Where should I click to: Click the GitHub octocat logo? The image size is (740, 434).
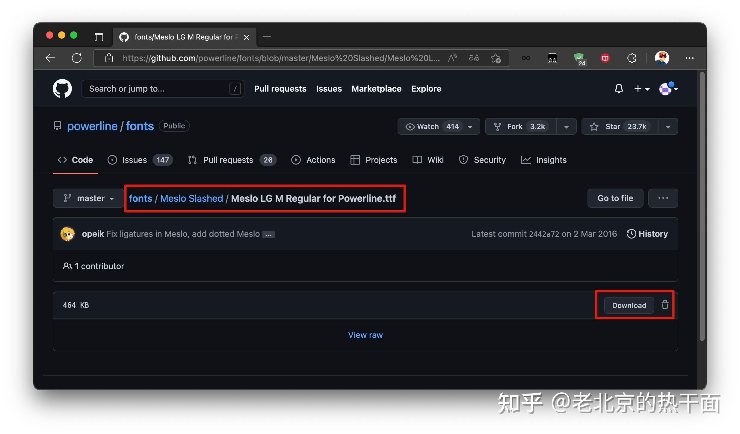click(62, 88)
